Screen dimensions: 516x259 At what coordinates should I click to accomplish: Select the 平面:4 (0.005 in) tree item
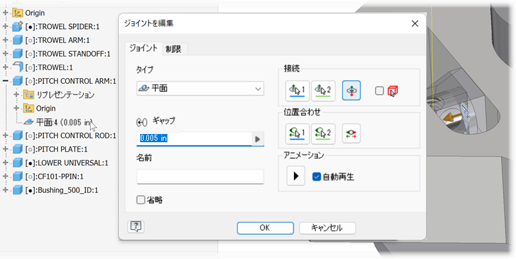tap(64, 122)
